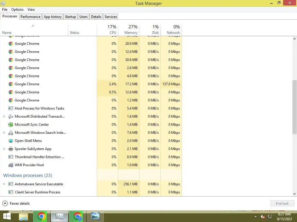Screen dimensions: 297x222
Task: Click the Open-Shell Menu shell icon
Action: [11, 141]
